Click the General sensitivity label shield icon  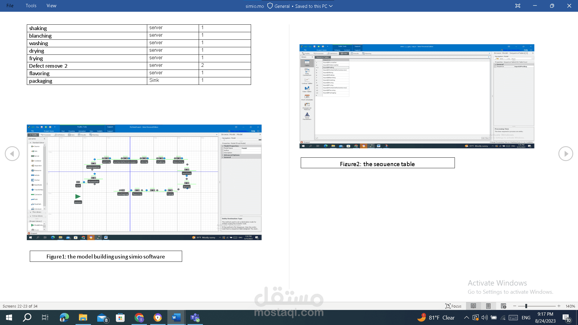[270, 6]
